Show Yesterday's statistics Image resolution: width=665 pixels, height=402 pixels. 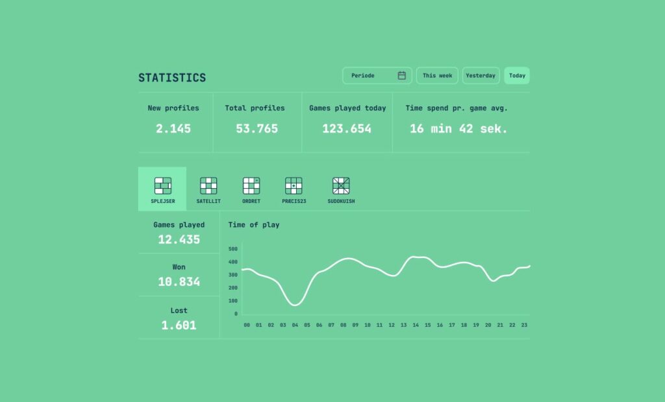click(x=481, y=76)
